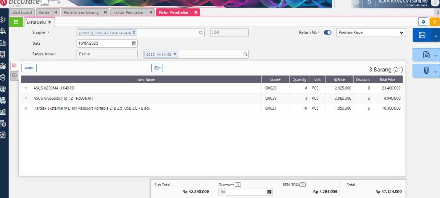Expand the save button dropdown arrow

click(436, 36)
